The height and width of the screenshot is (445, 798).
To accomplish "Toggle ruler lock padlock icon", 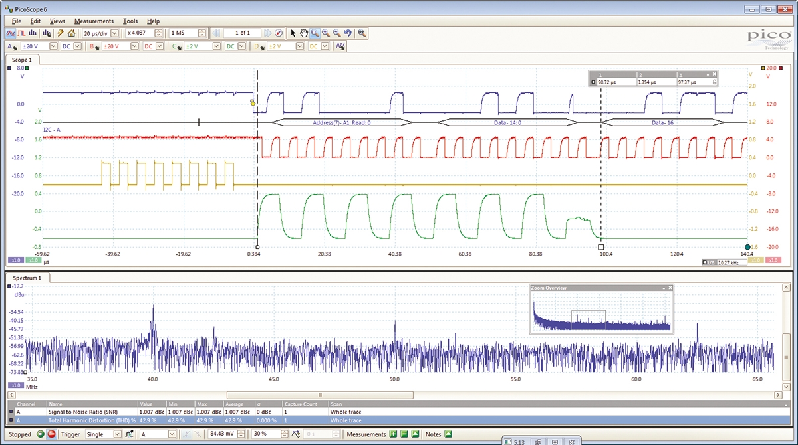I will tap(714, 82).
